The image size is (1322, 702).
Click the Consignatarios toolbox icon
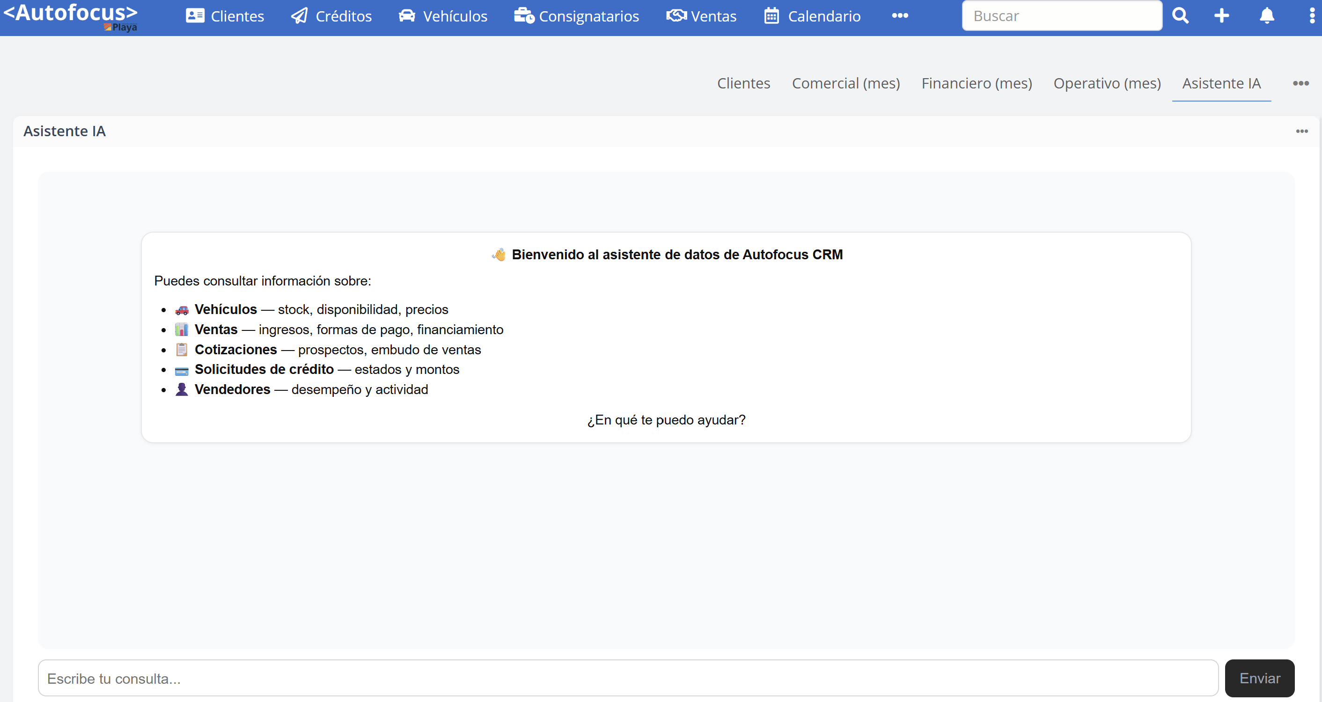point(522,15)
